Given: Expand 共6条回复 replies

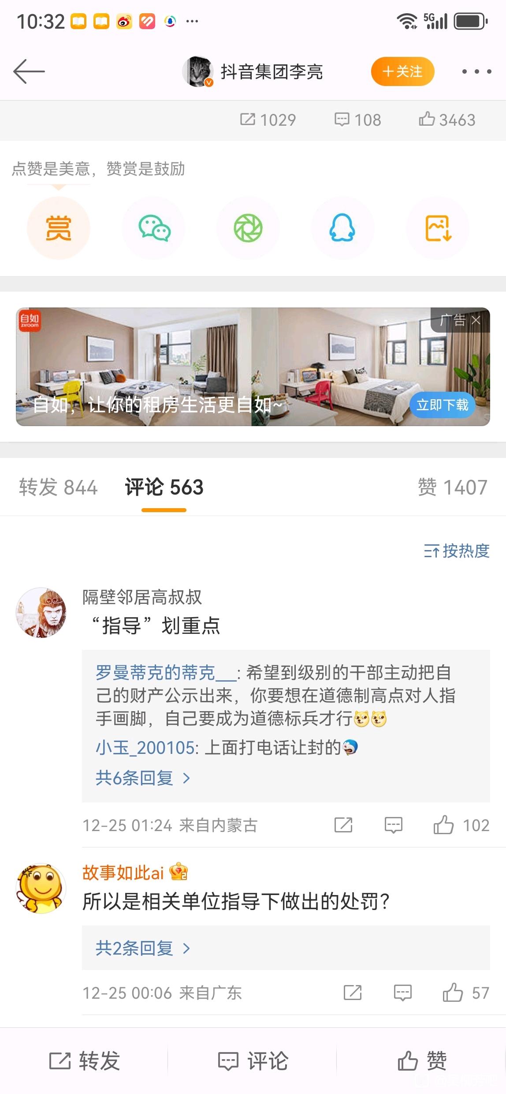Looking at the screenshot, I should (x=143, y=778).
